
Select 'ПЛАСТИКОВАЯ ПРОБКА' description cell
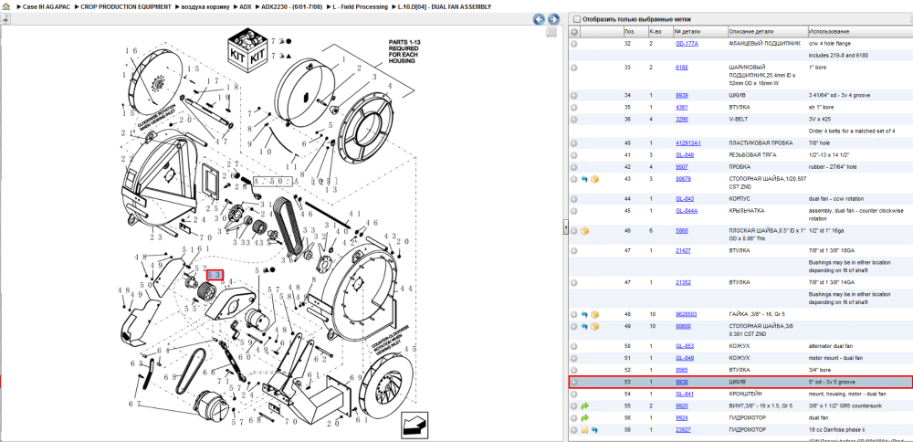click(x=760, y=143)
